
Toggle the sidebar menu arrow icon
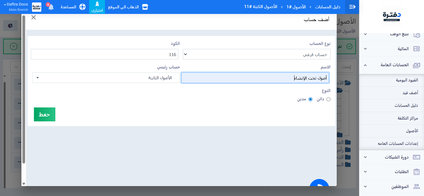352,7
